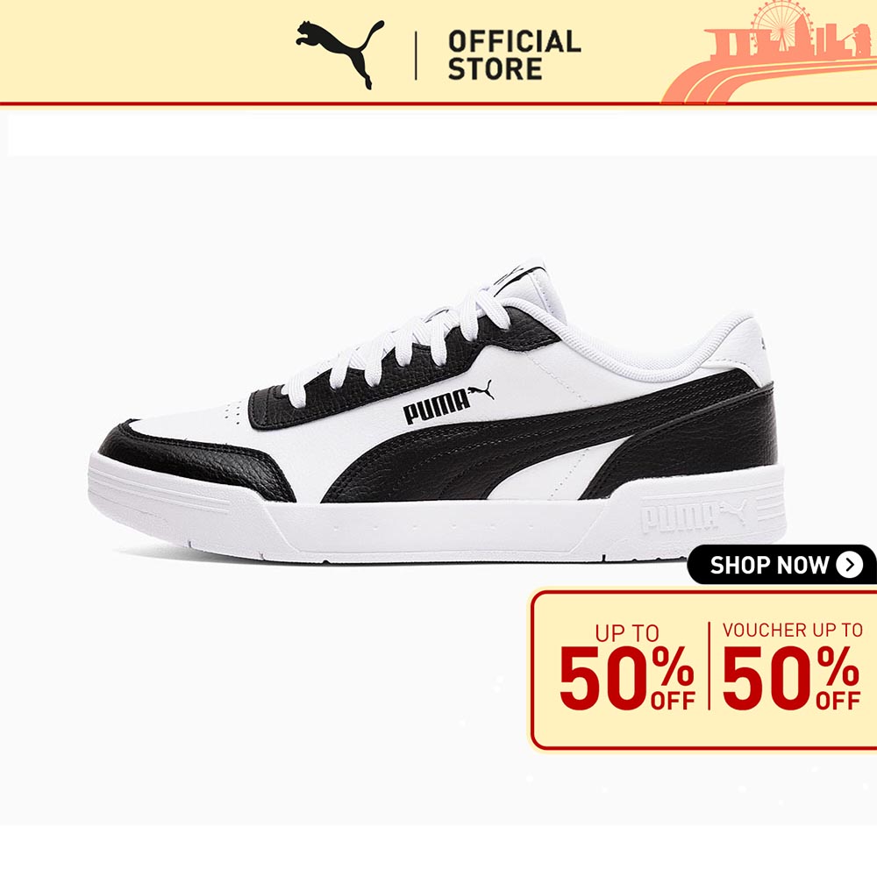Click the shoe tongue label
Viewport: 877px width, 877px height.
pos(517,275)
